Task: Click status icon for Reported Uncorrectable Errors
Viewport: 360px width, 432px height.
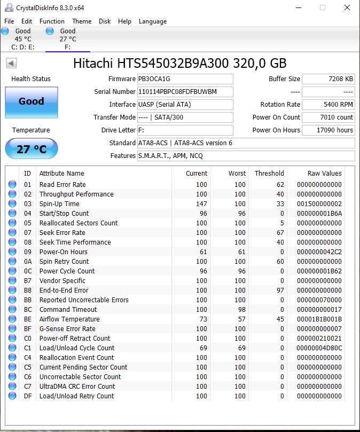Action: [x=12, y=300]
